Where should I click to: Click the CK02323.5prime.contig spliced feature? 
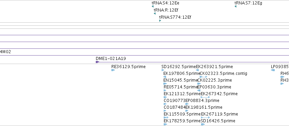click(x=203, y=77)
